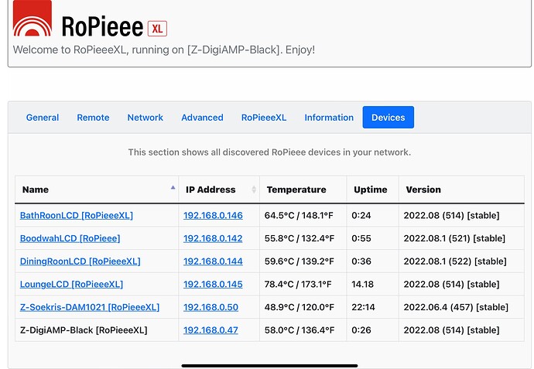This screenshot has width=534, height=369.
Task: Sort devices by Name column arrow
Action: tap(173, 187)
